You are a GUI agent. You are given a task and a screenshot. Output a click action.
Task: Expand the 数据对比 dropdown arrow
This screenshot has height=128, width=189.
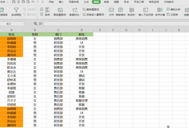point(80,15)
